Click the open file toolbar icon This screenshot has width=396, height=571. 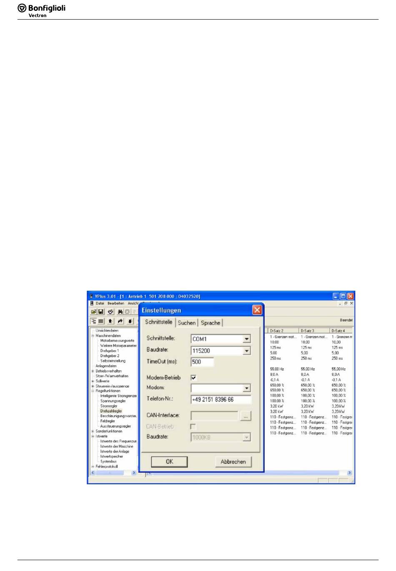[94, 312]
